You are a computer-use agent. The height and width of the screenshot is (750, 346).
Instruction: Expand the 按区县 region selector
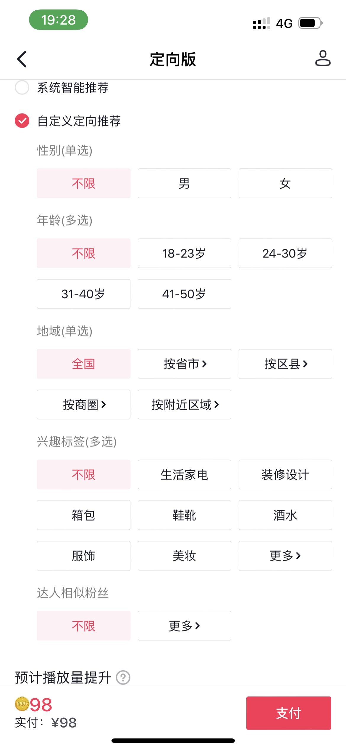(x=285, y=364)
